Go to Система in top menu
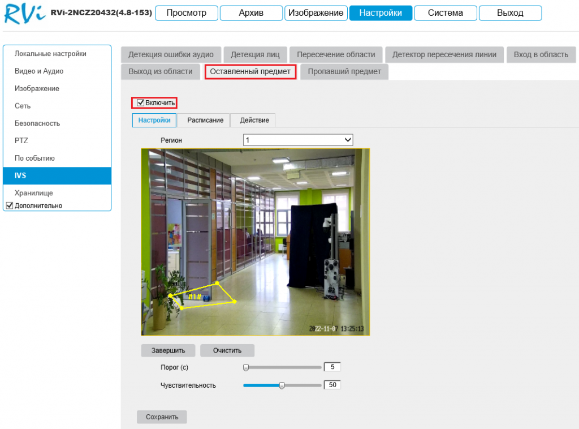 coord(445,13)
